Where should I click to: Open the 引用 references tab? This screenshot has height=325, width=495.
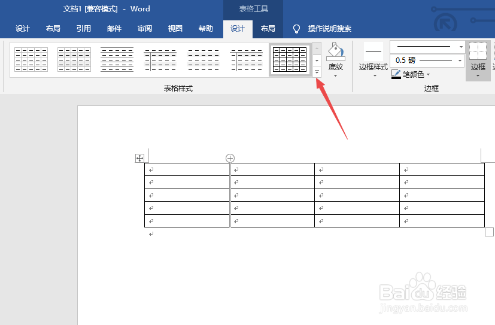[84, 29]
